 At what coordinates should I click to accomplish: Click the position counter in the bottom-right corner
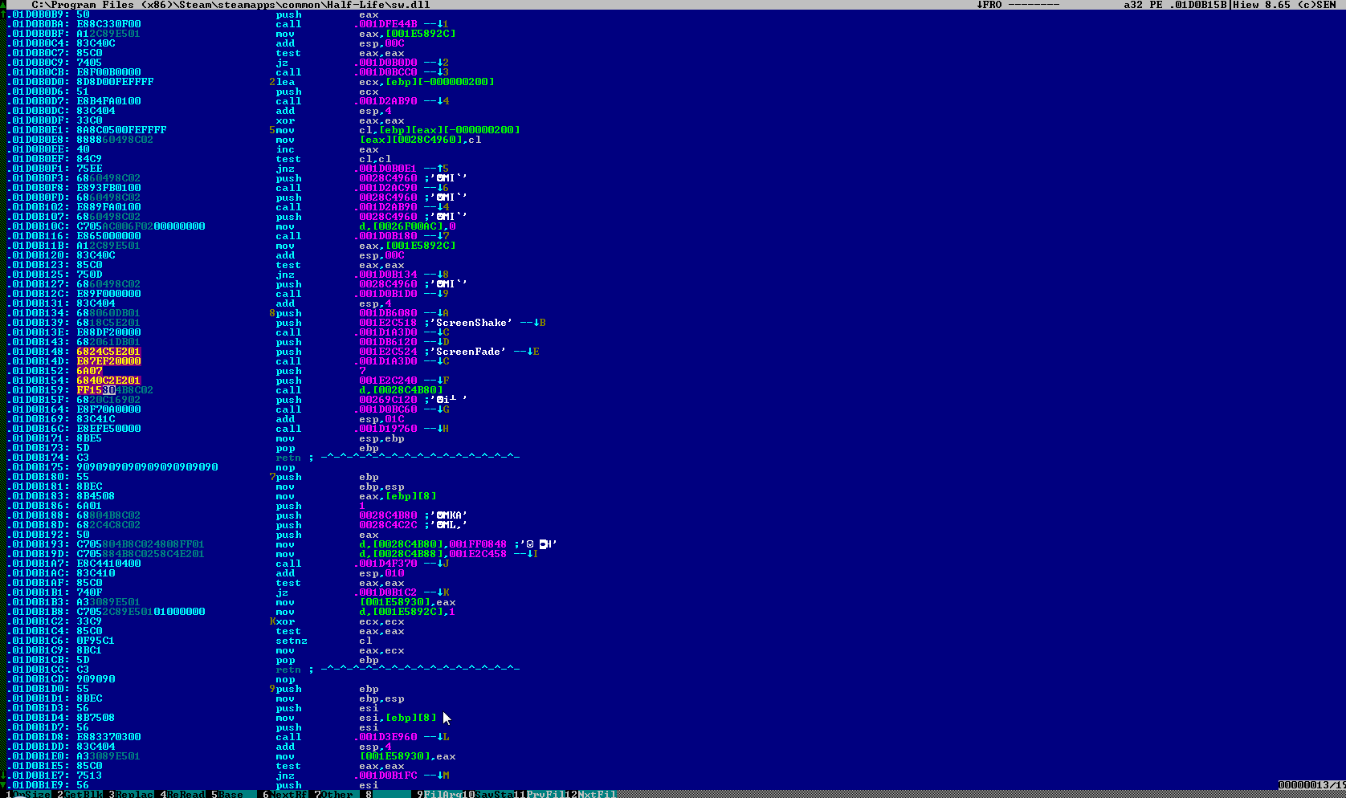pos(1311,785)
